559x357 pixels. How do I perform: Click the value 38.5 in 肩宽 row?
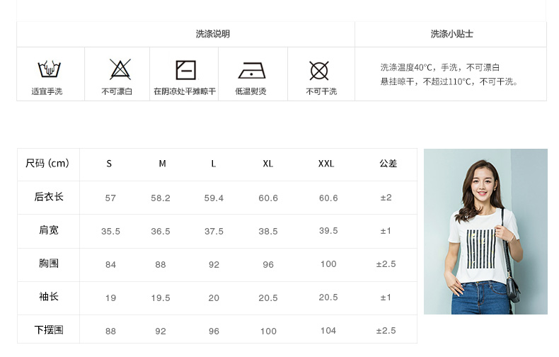tap(268, 232)
